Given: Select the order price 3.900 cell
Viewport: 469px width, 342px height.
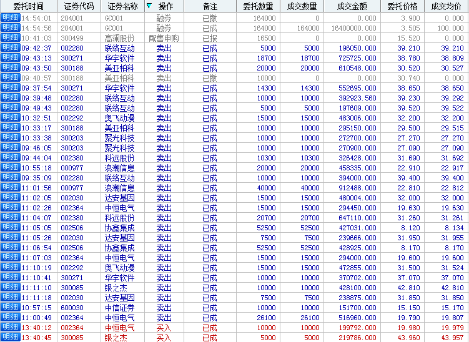Looking at the screenshot, I should pos(410,18).
